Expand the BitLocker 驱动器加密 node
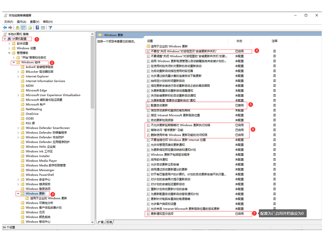 pyautogui.click(x=18, y=72)
